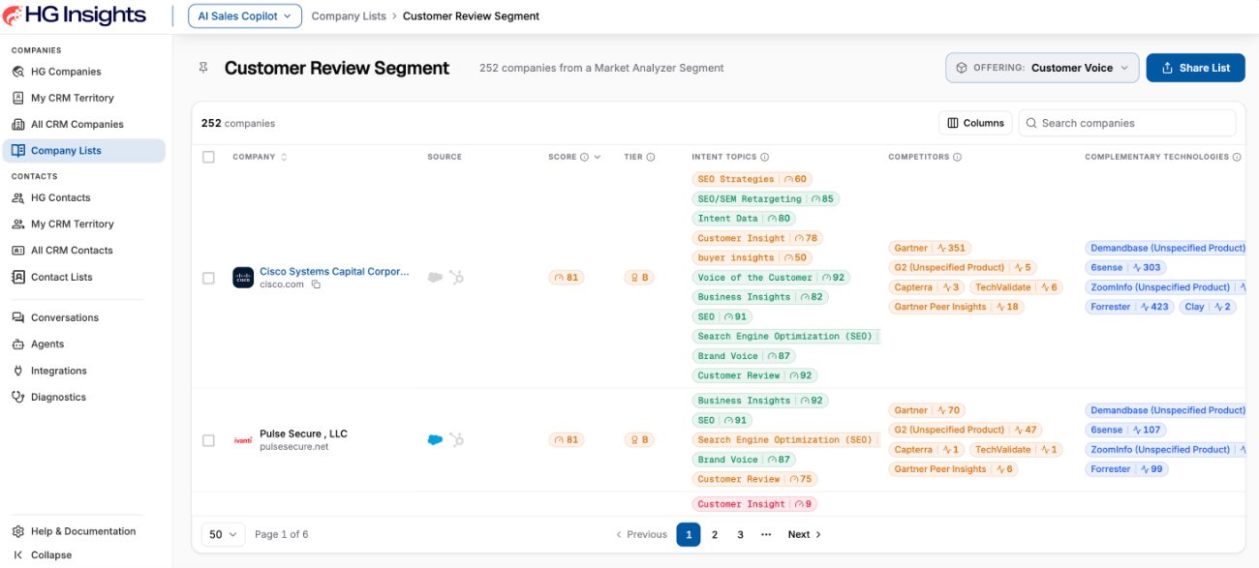The width and height of the screenshot is (1259, 568).
Task: Click the Ivanti logo for Pulse Secure
Action: pos(243,440)
